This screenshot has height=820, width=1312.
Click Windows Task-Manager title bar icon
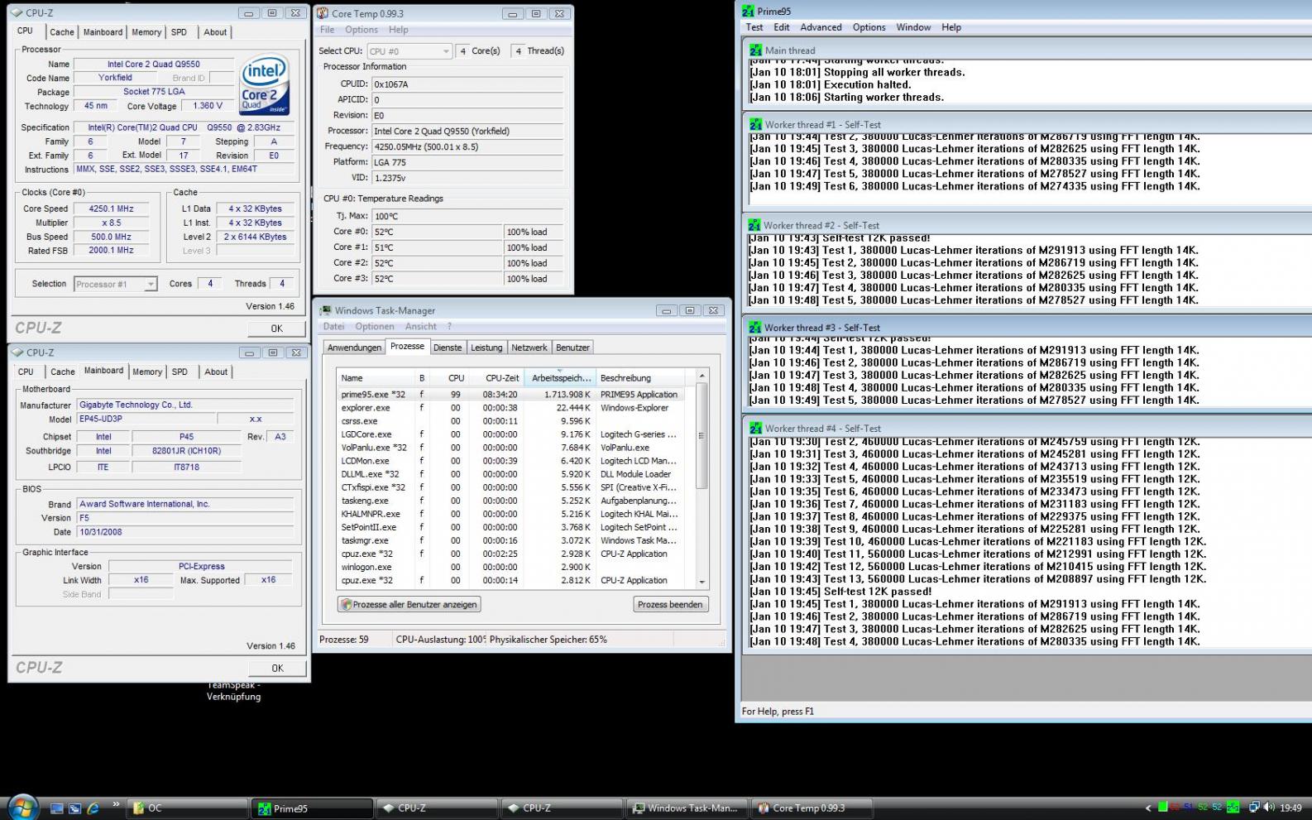325,310
